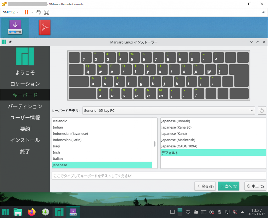Open the updates tray icon
268x218 pixels.
click(211, 212)
